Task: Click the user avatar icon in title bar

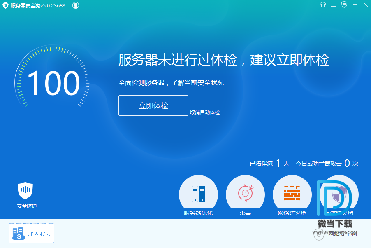Action: (76, 5)
